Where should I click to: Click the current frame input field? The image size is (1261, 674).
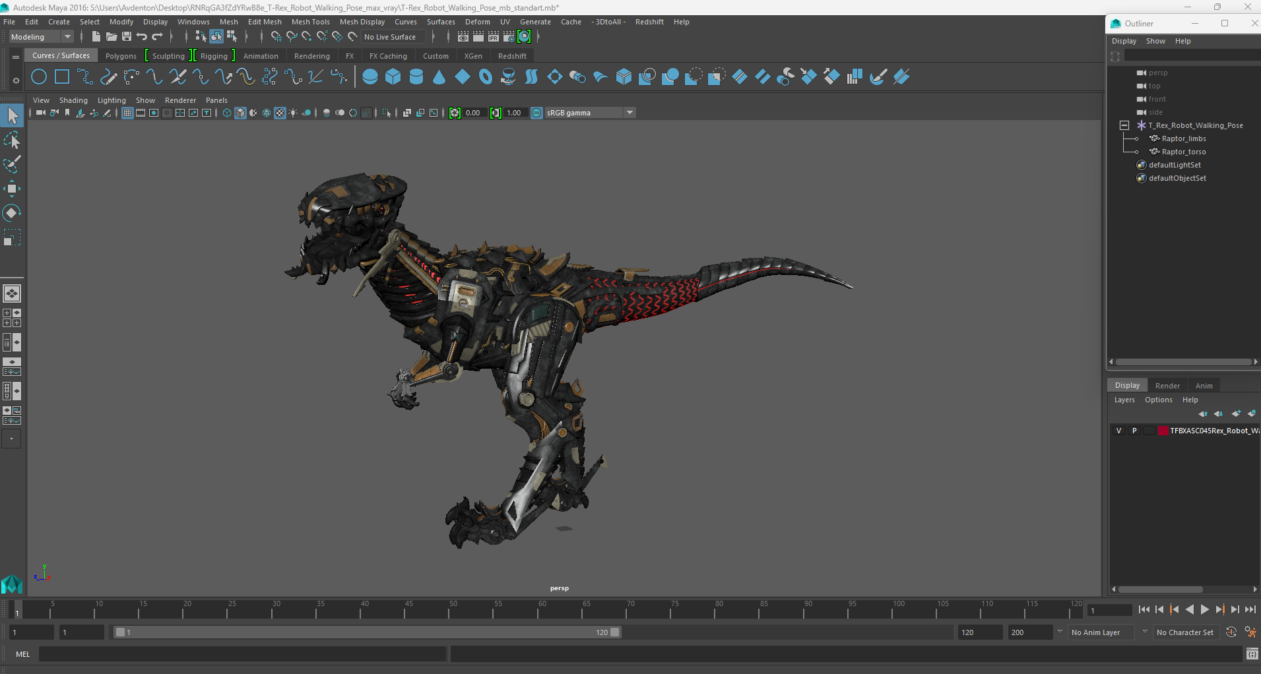(1109, 610)
